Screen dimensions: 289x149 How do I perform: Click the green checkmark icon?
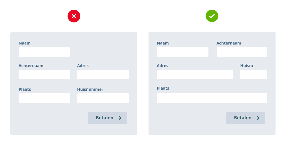(x=212, y=16)
